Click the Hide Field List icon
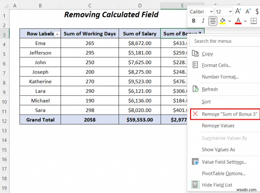This screenshot has width=260, height=193. point(195,185)
